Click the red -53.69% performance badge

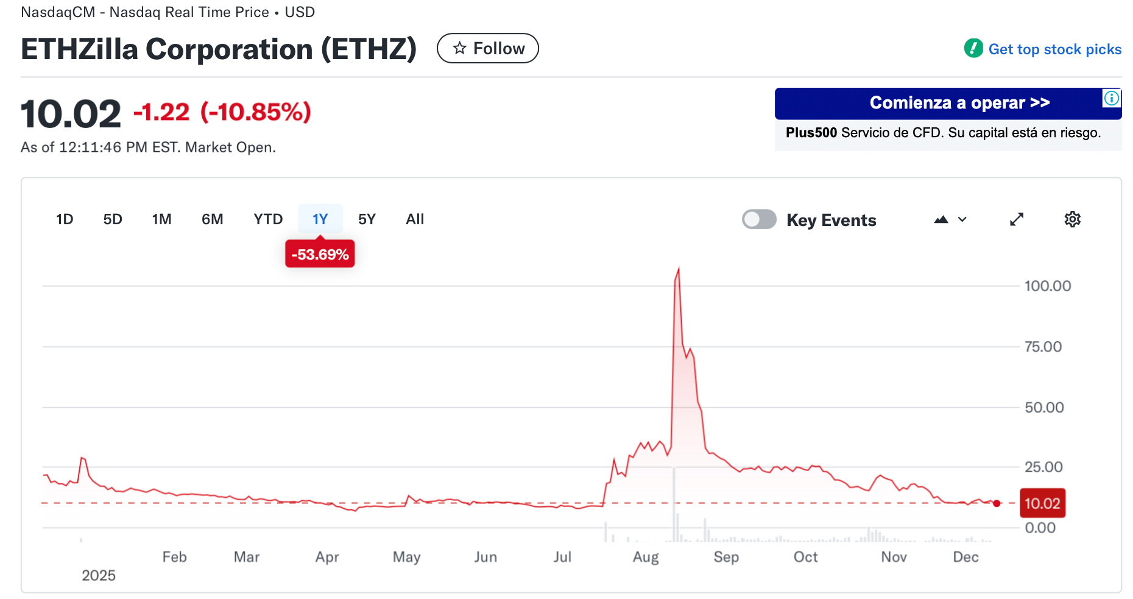(x=320, y=253)
